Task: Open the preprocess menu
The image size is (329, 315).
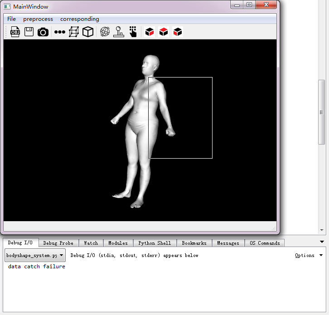Action: (x=38, y=19)
